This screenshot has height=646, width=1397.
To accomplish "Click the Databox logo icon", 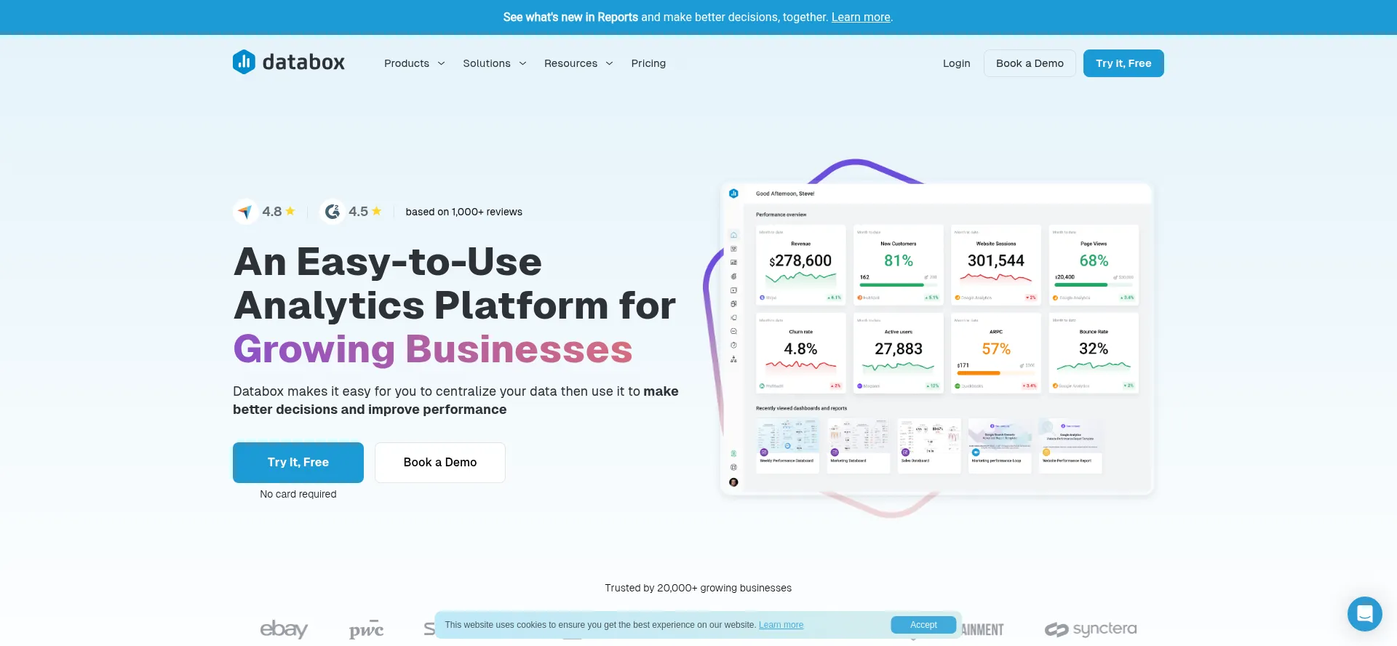I will click(x=244, y=63).
